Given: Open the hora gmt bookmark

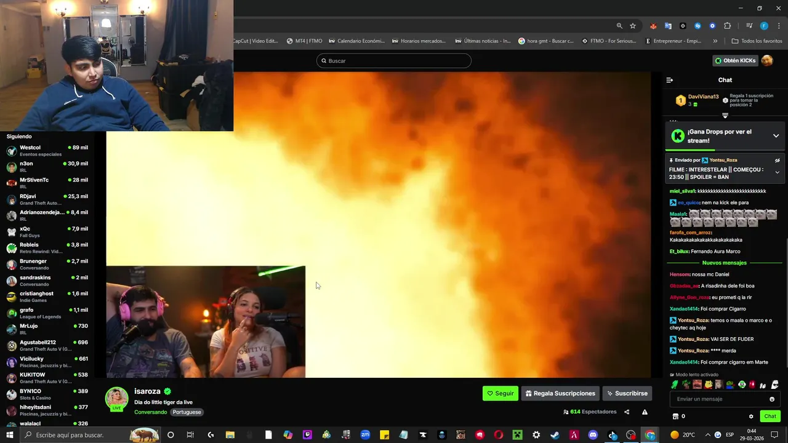Looking at the screenshot, I should click(x=545, y=41).
